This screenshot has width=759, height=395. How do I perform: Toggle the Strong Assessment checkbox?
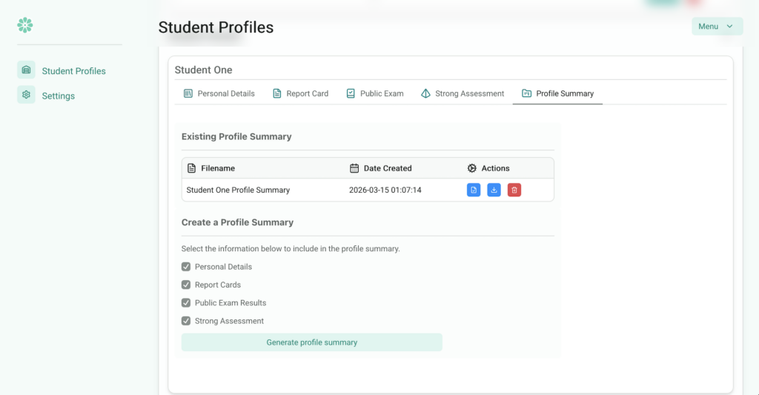pyautogui.click(x=186, y=320)
